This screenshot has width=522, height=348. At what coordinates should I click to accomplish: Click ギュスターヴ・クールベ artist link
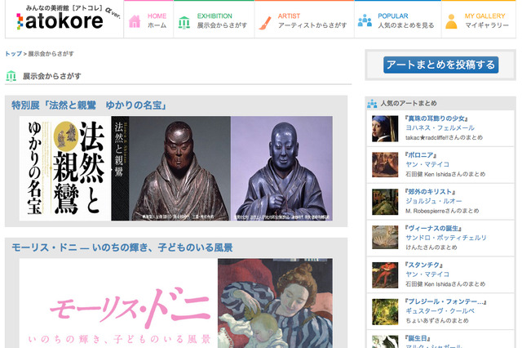(440, 311)
